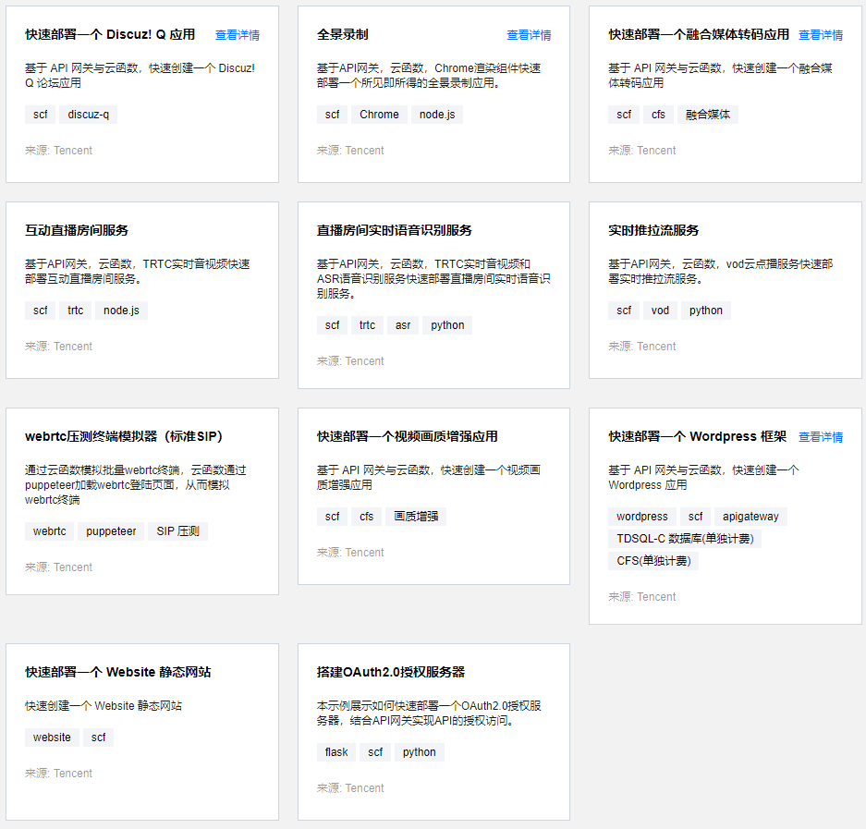Click the apigateway tag

point(750,517)
